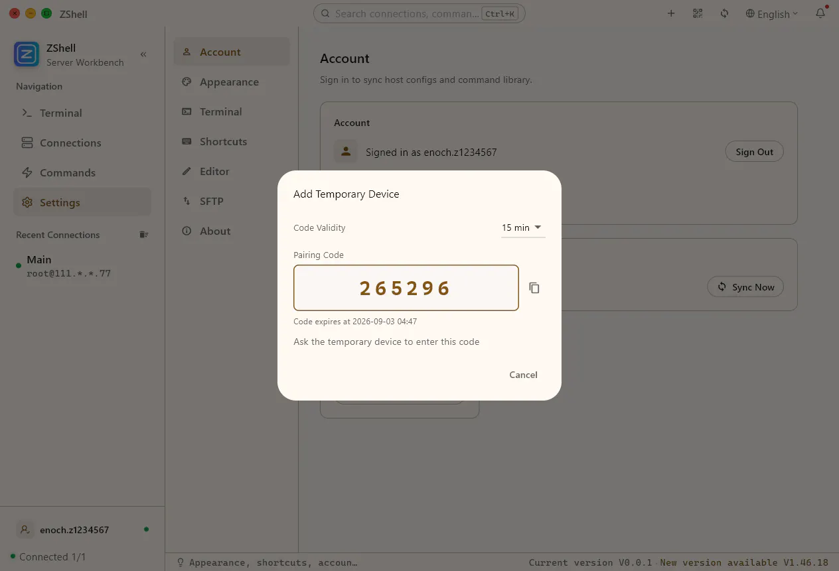Click the ZShell logo icon
839x571 pixels.
27,54
